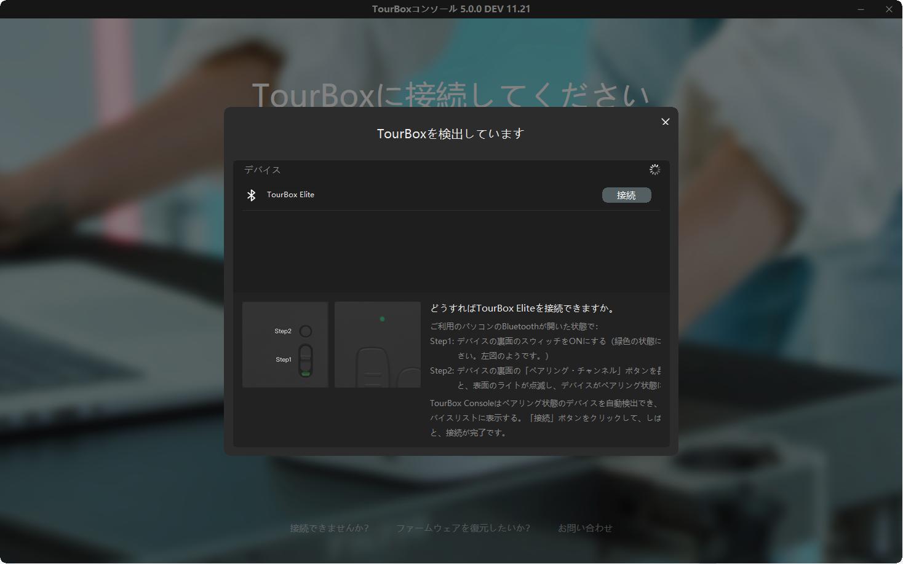Click the TourBoxを検出しています dialog title
Image resolution: width=903 pixels, height=564 pixels.
[x=451, y=134]
